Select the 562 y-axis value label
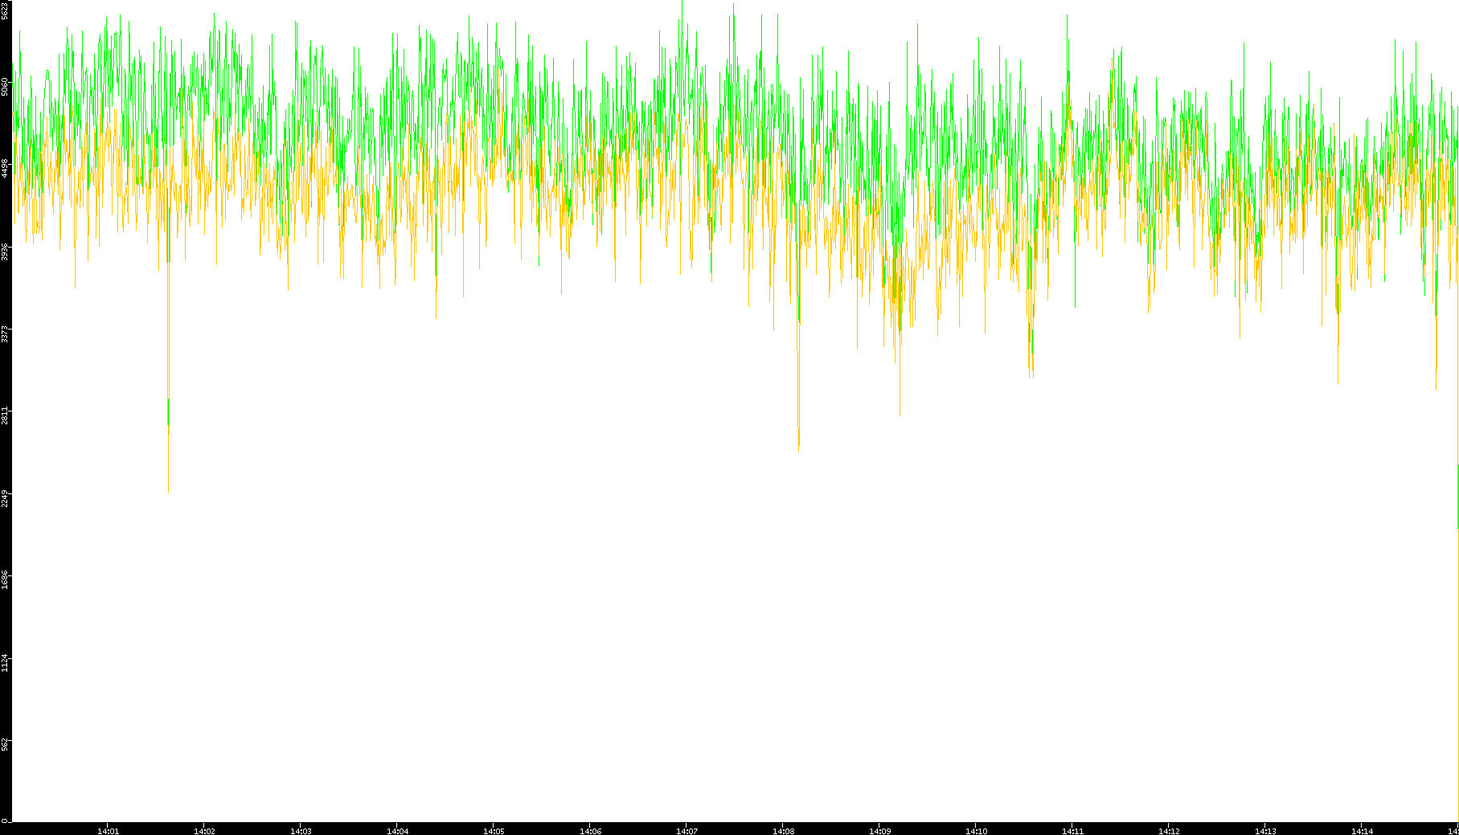The image size is (1459, 835). click(x=5, y=743)
